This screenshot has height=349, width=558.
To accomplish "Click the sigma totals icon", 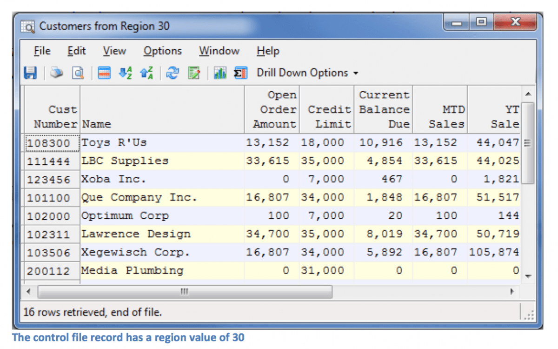I will (x=240, y=73).
